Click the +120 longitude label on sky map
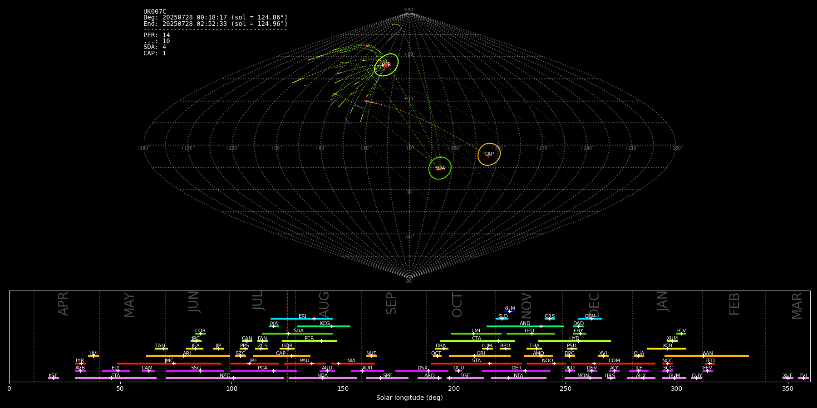817x408 pixels. pos(231,148)
